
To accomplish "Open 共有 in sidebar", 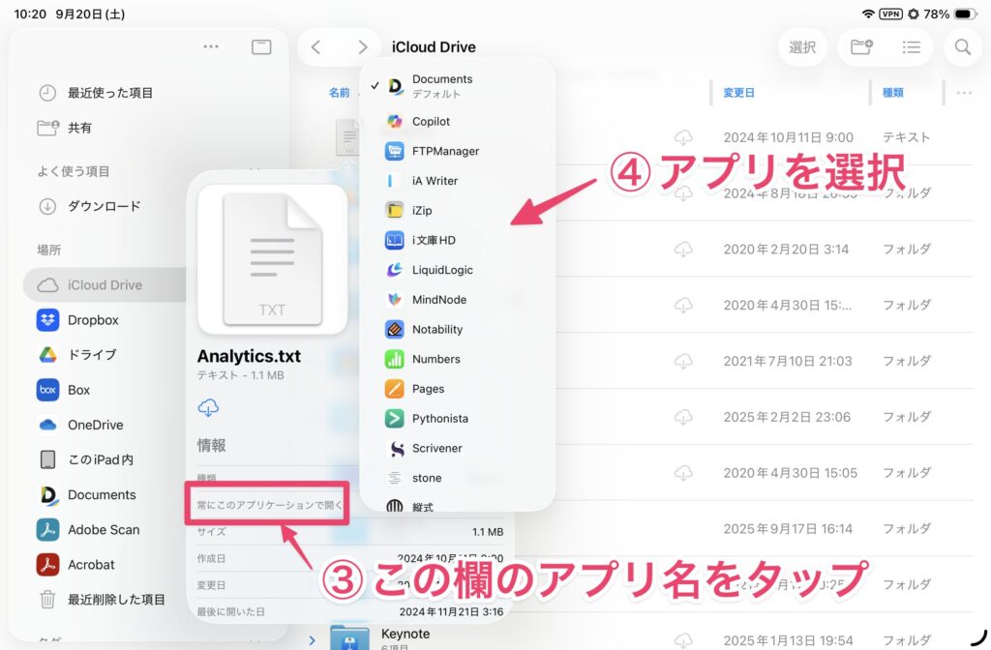I will 65,128.
